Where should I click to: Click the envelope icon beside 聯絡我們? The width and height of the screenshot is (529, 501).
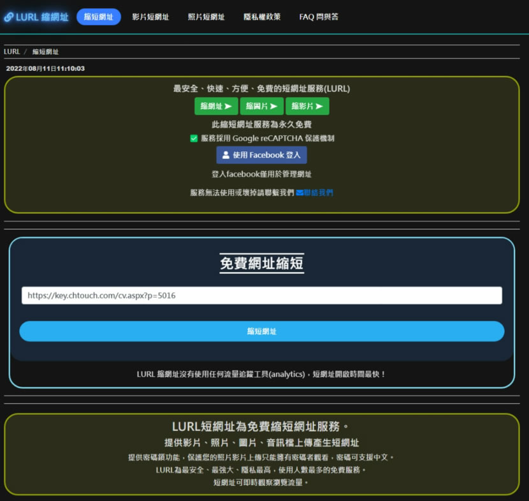(x=300, y=193)
